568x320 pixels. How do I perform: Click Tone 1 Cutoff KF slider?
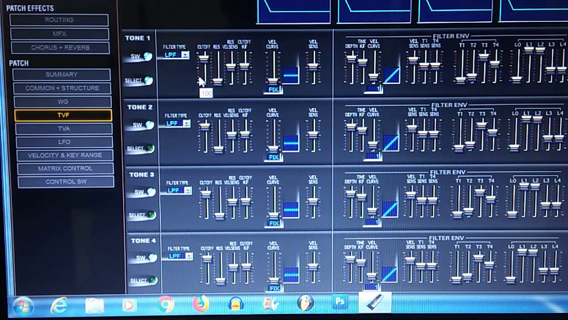point(245,66)
